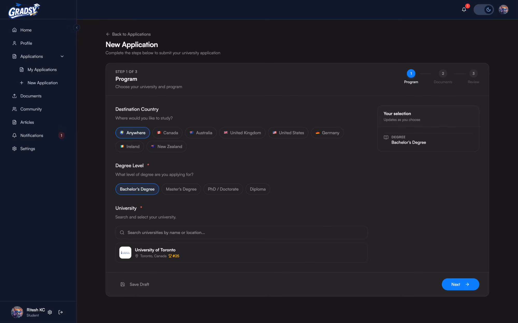Viewport: 518px width, 323px height.
Task: Click the Next button
Action: tap(460, 284)
